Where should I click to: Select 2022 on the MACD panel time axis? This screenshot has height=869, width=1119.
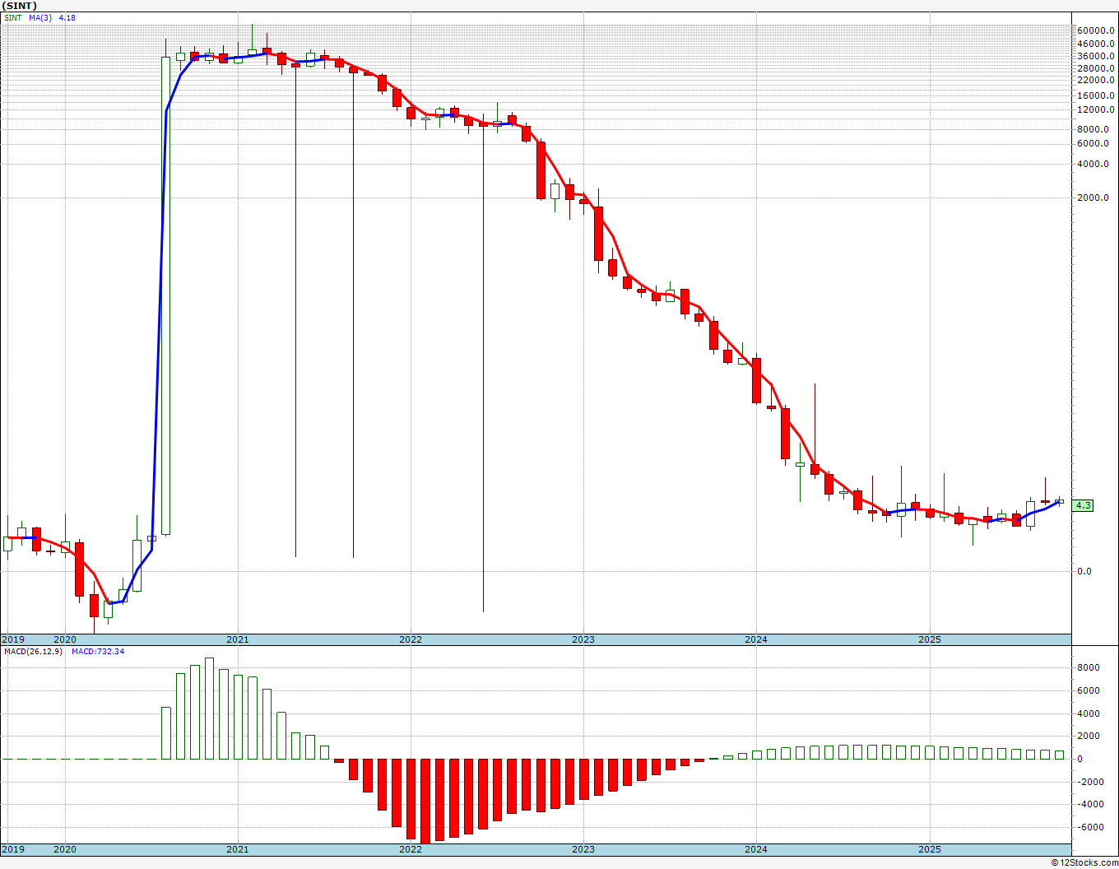[x=411, y=848]
